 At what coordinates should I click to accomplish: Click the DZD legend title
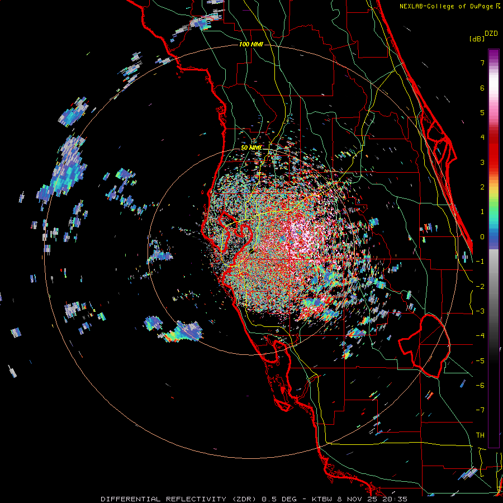point(491,34)
